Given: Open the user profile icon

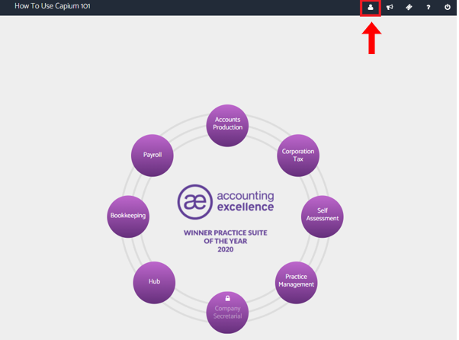Looking at the screenshot, I should point(371,8).
